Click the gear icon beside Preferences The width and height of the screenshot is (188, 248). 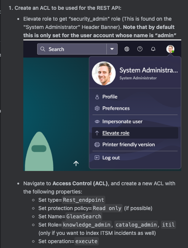[x=97, y=108]
